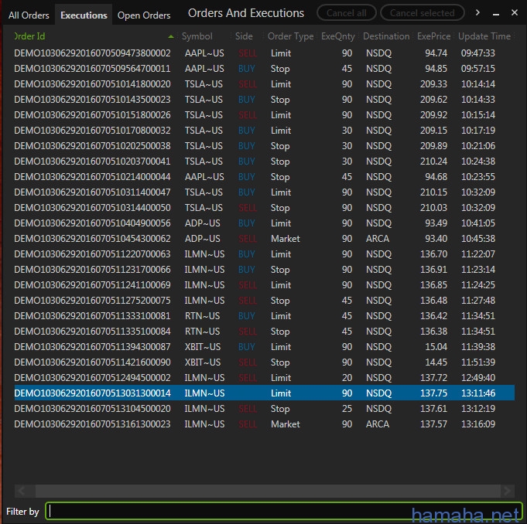Click Update Time 10:45:38 cell

pyautogui.click(x=478, y=238)
